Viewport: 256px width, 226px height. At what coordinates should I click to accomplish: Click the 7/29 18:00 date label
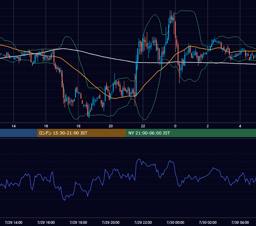pyautogui.click(x=78, y=222)
